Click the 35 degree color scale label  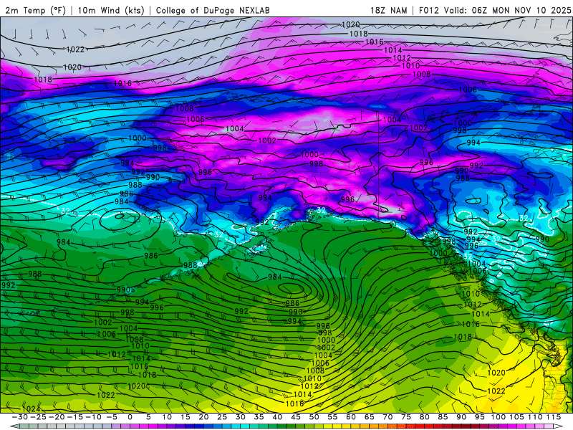(259, 417)
